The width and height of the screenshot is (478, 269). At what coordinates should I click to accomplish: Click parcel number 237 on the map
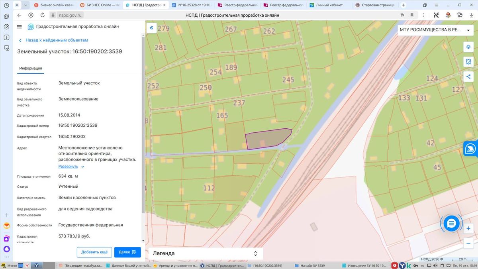239,103
